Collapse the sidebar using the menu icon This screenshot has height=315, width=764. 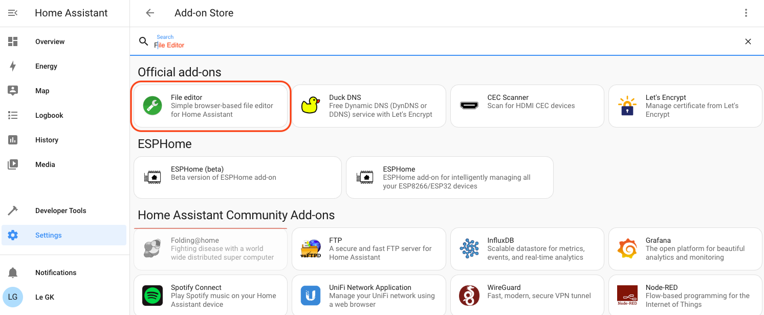[x=13, y=13]
